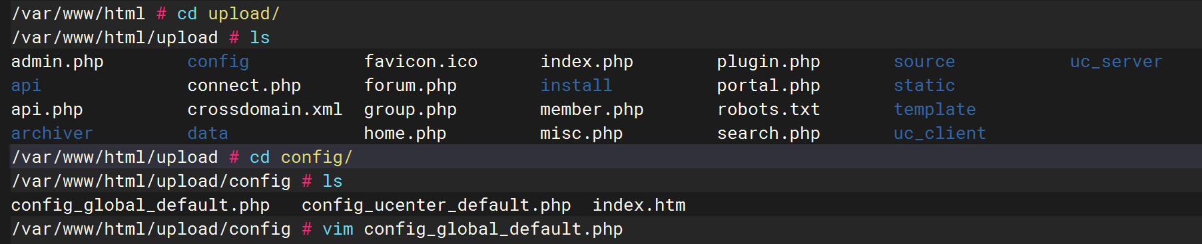Screen dimensions: 1202x244
Task: Click the index.htm file name
Action: click(x=639, y=205)
